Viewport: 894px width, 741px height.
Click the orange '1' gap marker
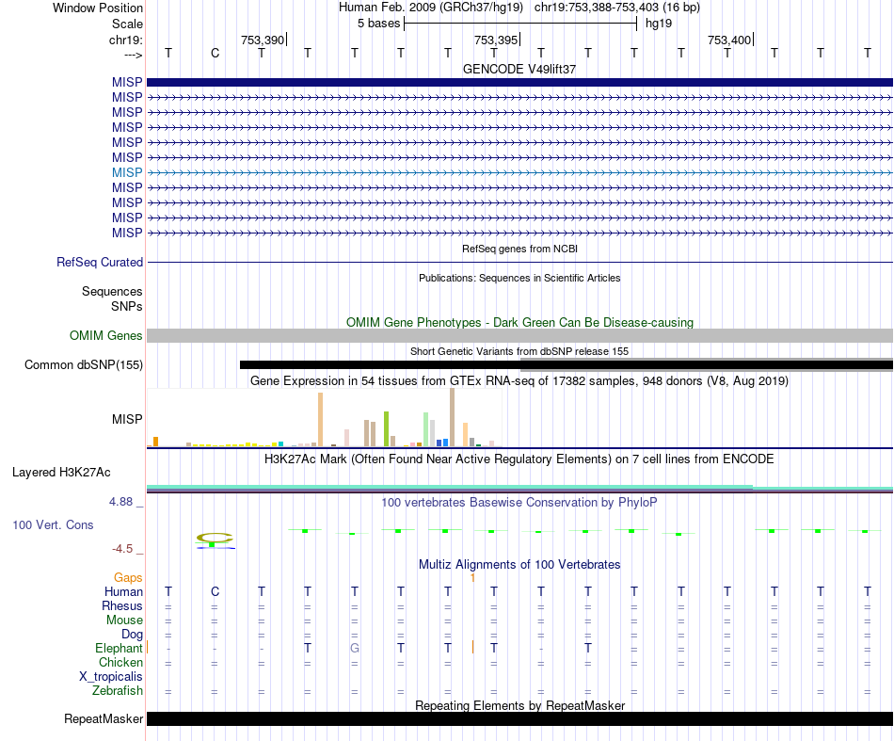(x=472, y=578)
